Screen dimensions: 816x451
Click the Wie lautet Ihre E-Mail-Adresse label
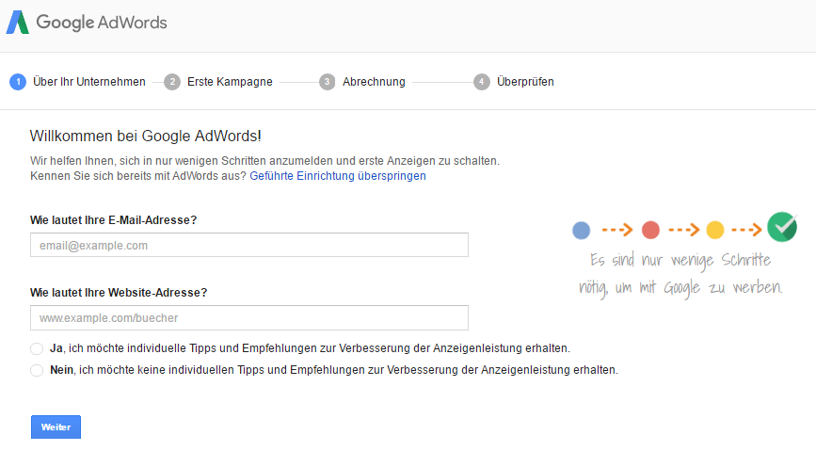pos(114,220)
